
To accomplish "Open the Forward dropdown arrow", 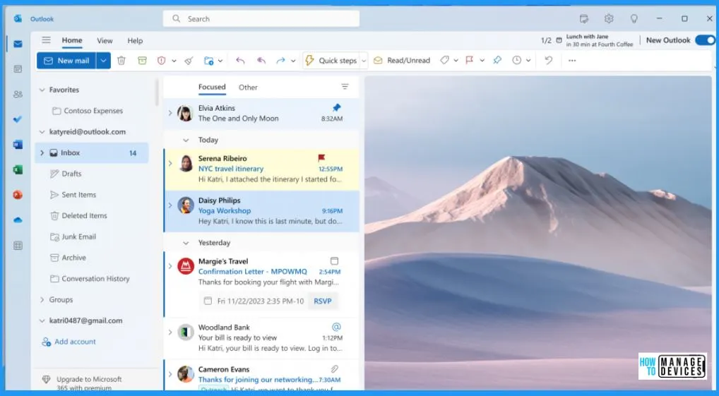I will pyautogui.click(x=293, y=61).
